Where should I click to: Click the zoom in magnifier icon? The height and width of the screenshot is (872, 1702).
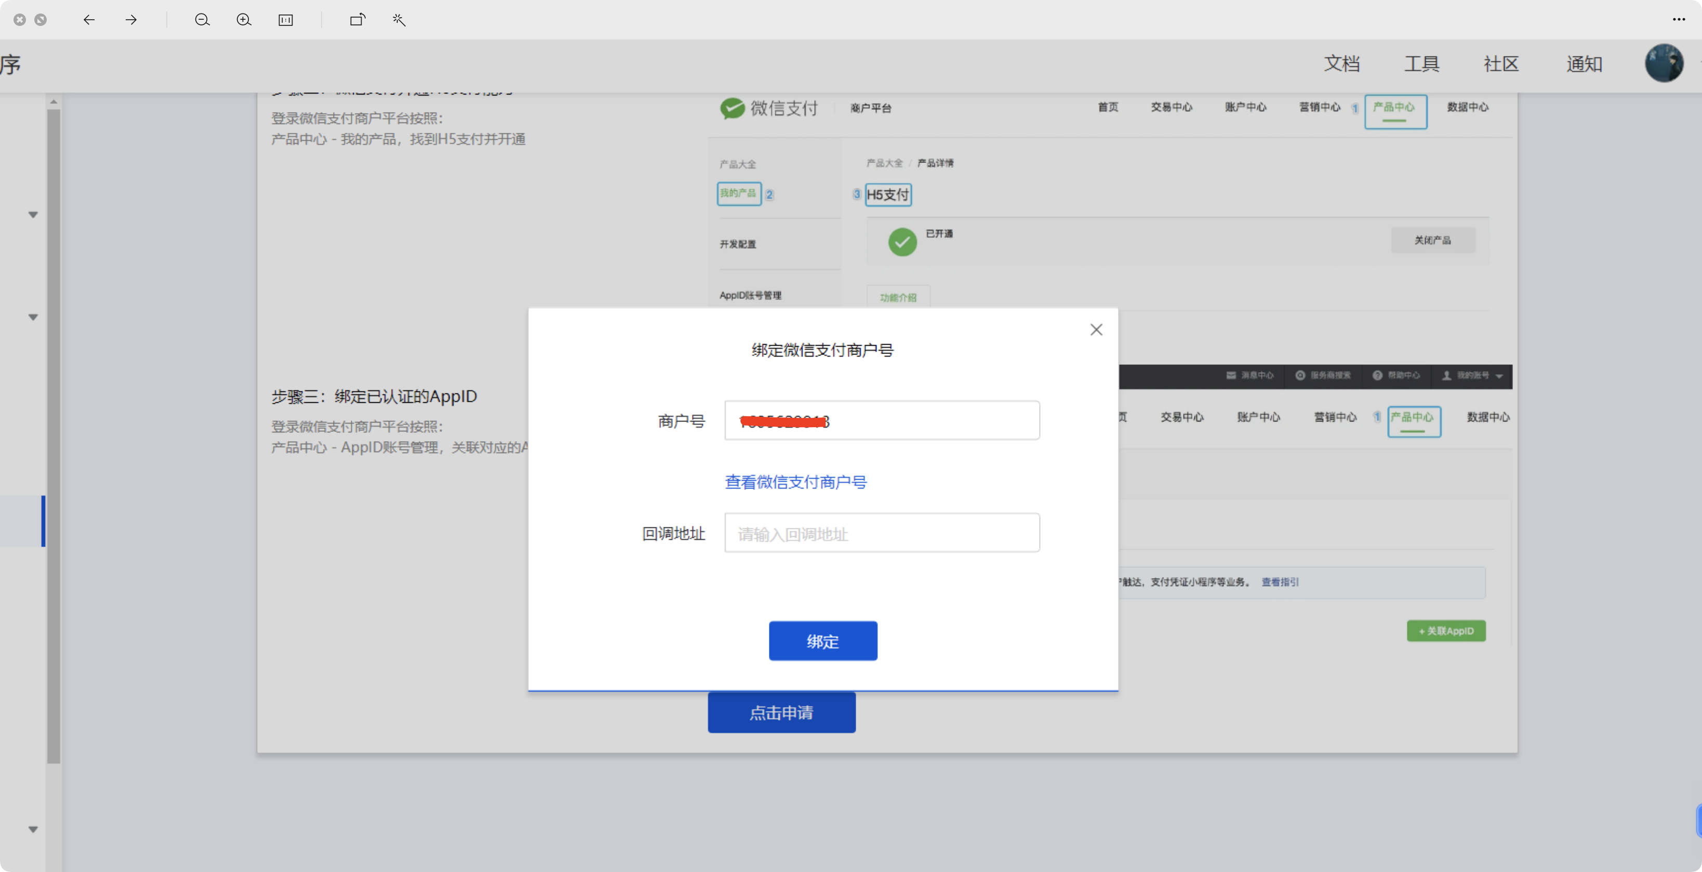[x=244, y=20]
